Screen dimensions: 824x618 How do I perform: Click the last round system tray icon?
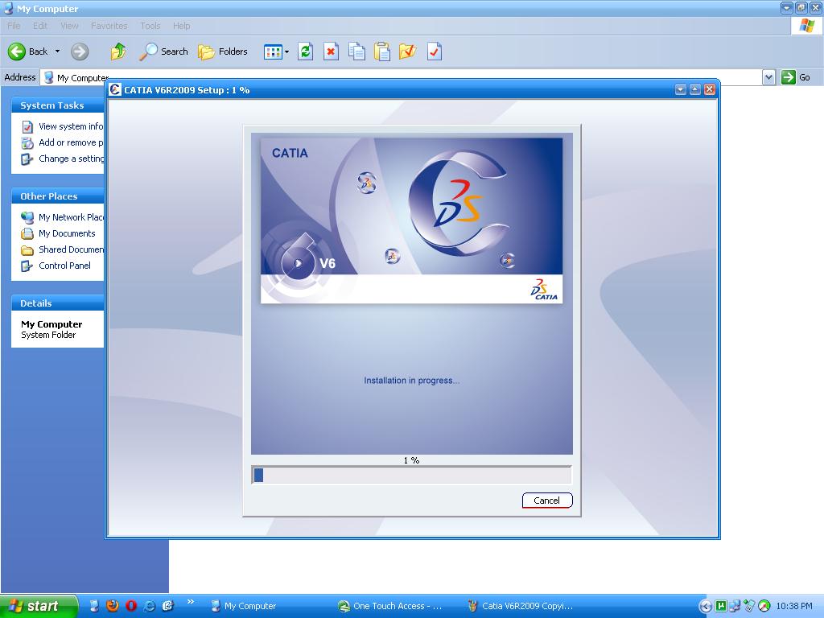764,606
